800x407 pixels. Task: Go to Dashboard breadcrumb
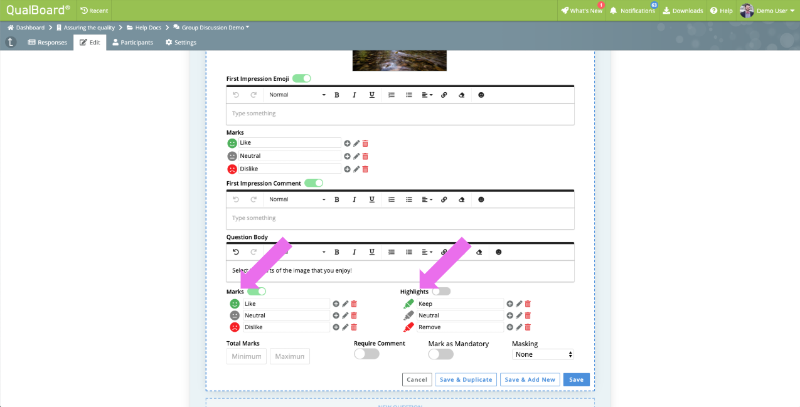(x=26, y=28)
